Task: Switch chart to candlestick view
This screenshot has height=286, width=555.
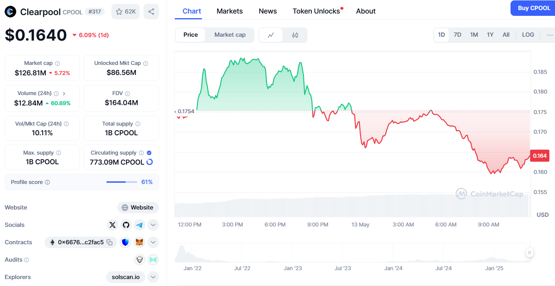Action: [x=295, y=35]
